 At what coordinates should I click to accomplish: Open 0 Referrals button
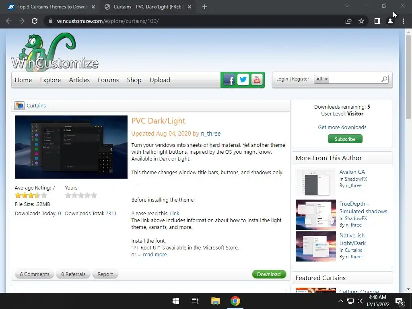[73, 274]
